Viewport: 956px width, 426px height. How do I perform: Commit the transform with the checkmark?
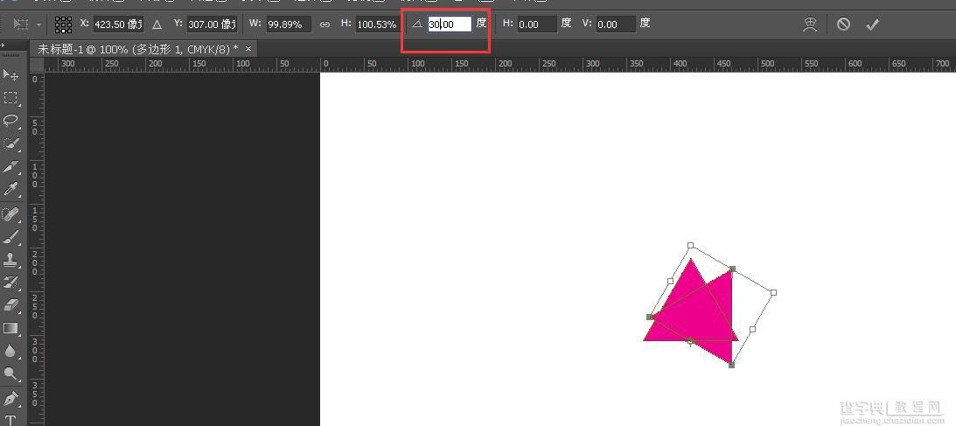click(x=873, y=24)
